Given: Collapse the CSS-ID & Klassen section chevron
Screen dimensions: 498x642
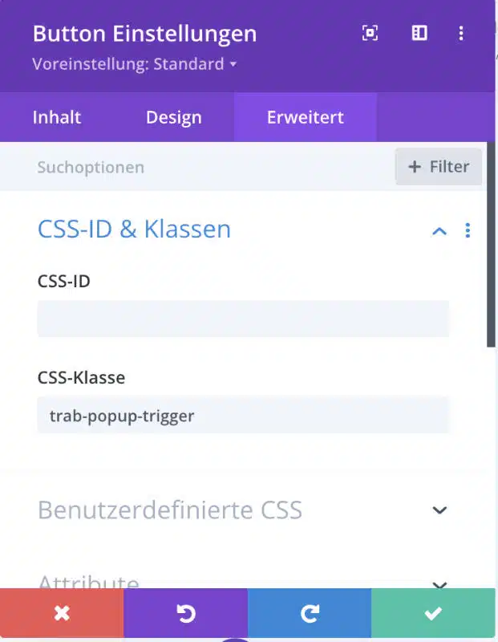Looking at the screenshot, I should point(439,231).
